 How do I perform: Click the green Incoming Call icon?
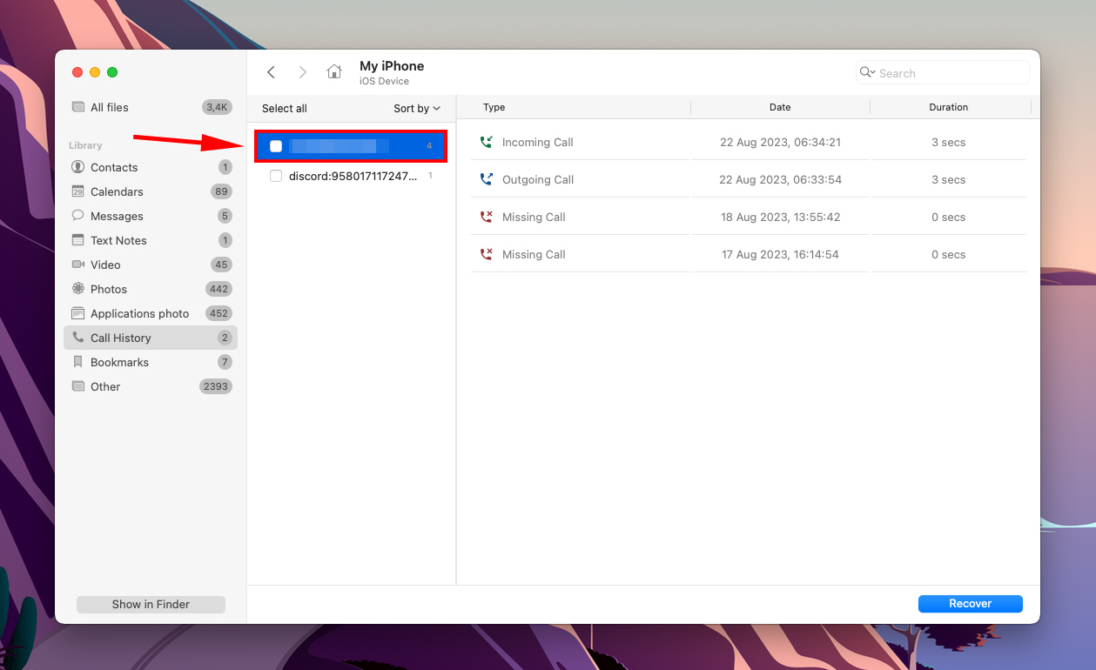coord(486,142)
